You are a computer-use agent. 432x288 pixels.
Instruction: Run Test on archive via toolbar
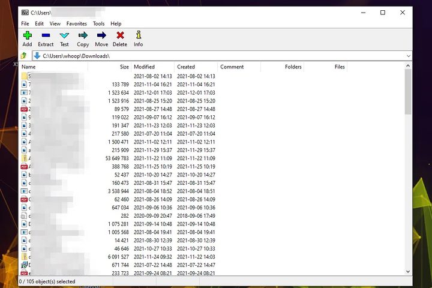[64, 36]
